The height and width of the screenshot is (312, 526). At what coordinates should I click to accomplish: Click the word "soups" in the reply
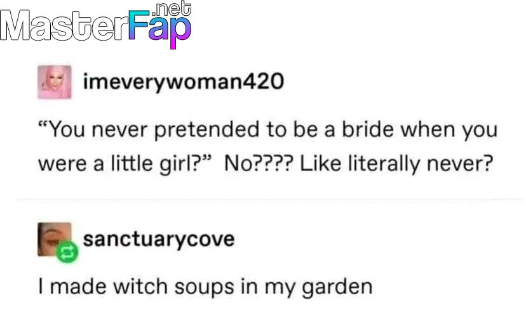coord(204,288)
